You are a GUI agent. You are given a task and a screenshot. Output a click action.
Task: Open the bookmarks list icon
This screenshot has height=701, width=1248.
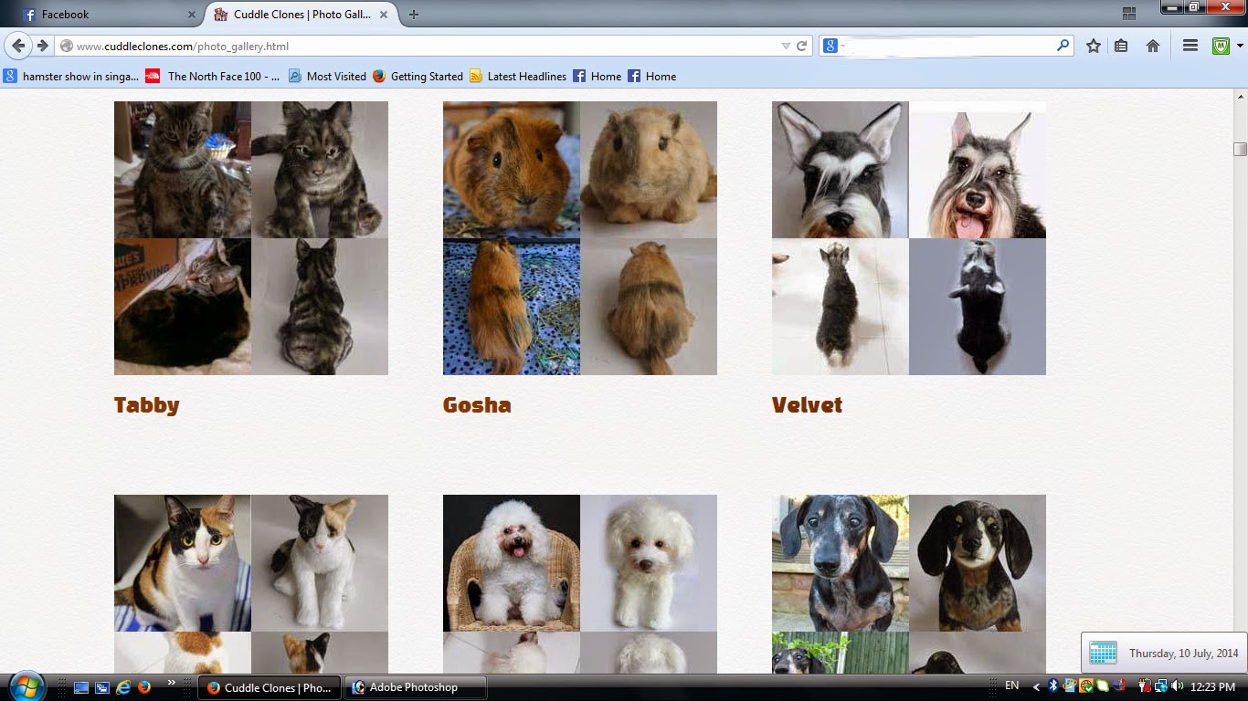pos(1121,46)
